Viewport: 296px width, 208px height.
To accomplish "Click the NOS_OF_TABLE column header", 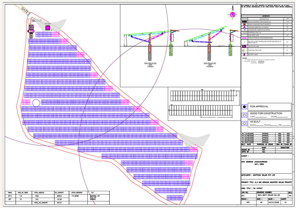I will [23, 193].
